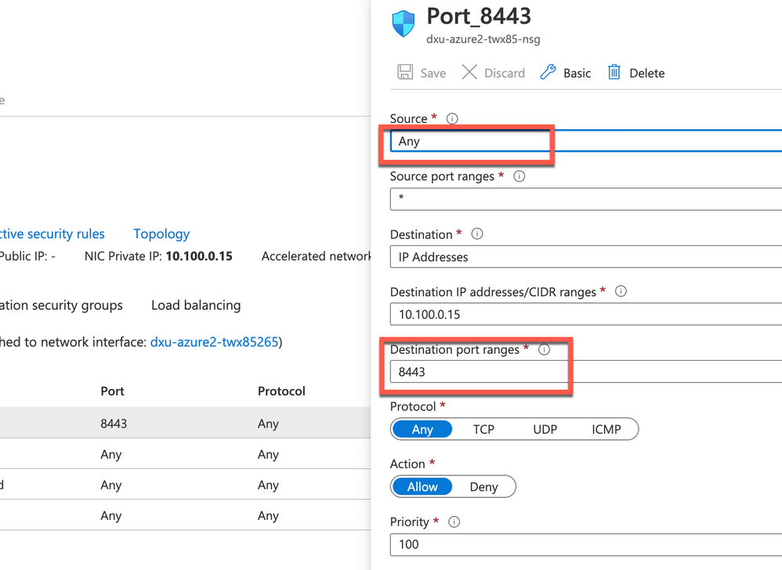Set the Action to Allow
The image size is (782, 570).
[x=422, y=487]
